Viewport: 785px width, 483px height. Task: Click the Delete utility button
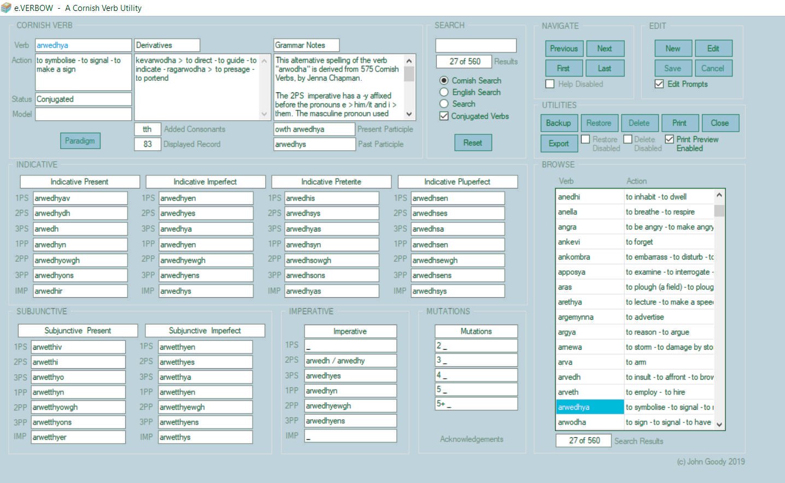coord(640,123)
